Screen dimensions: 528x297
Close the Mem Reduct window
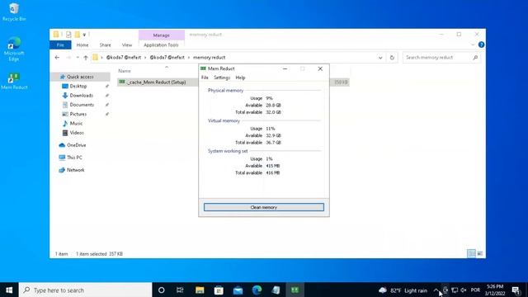(320, 68)
